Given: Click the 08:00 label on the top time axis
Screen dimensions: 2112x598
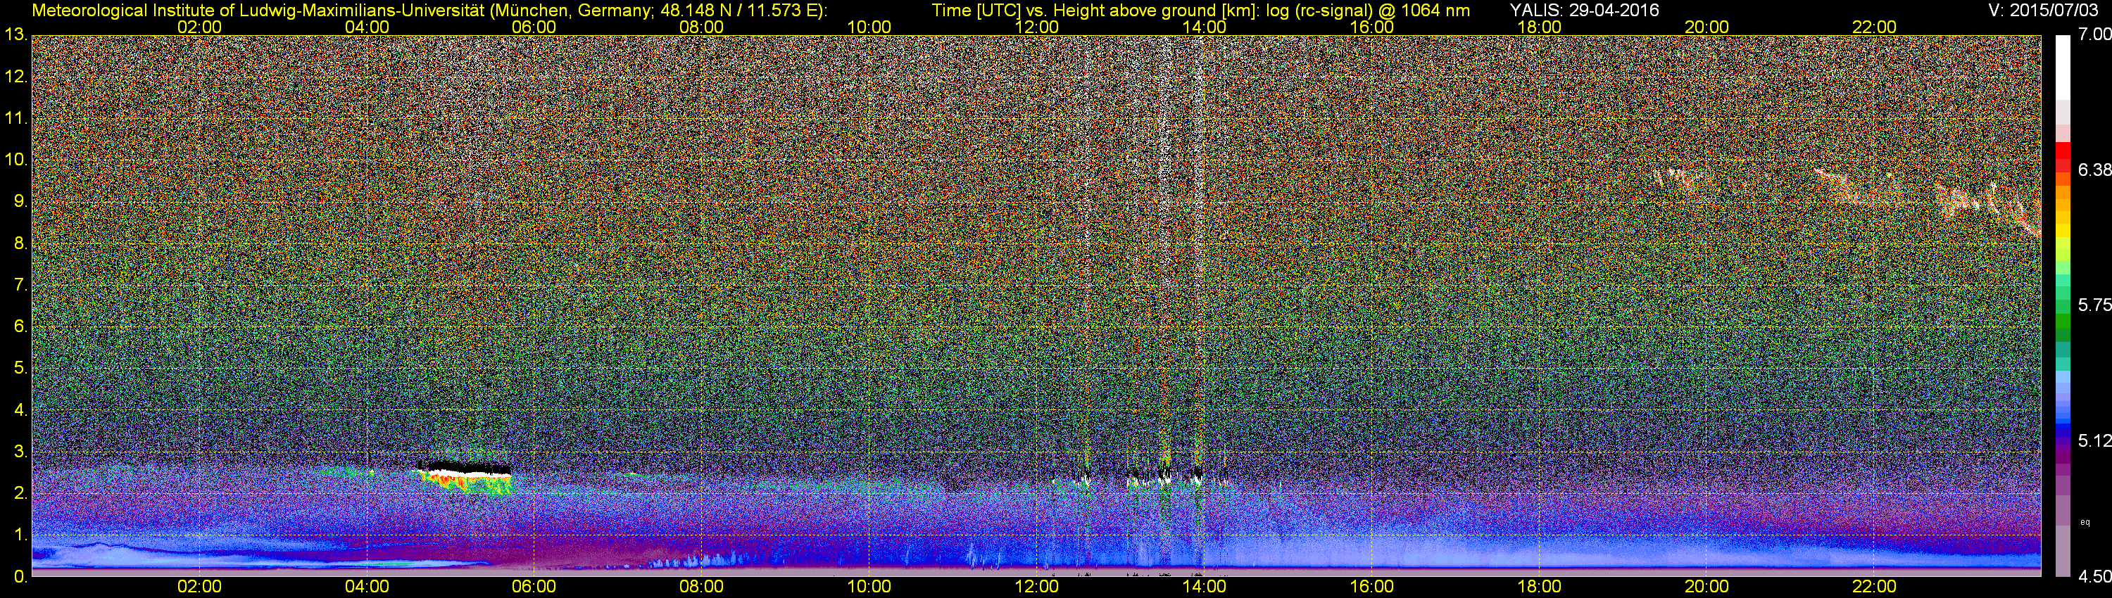Looking at the screenshot, I should tap(702, 27).
